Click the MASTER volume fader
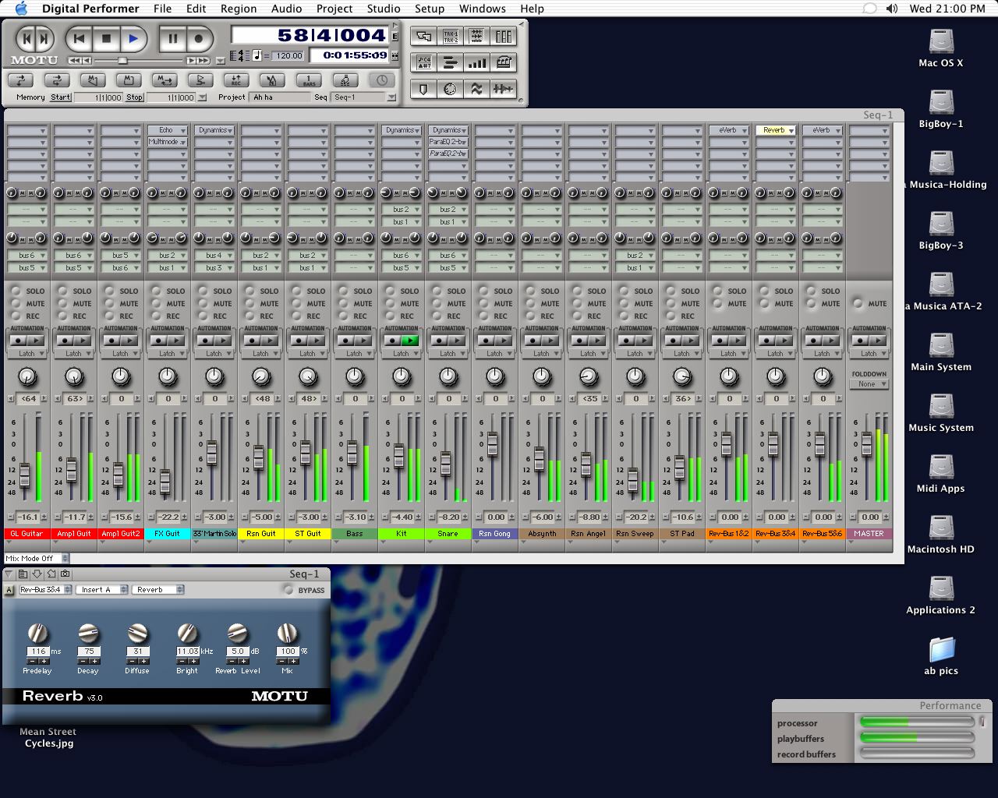The height and width of the screenshot is (798, 998). [x=866, y=444]
